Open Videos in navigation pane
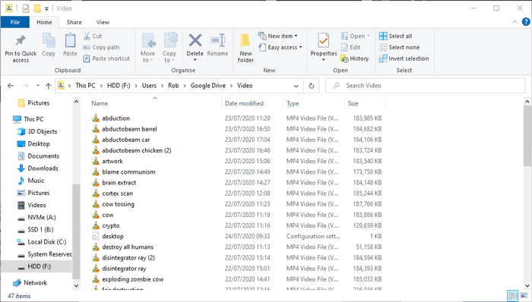 tap(36, 205)
